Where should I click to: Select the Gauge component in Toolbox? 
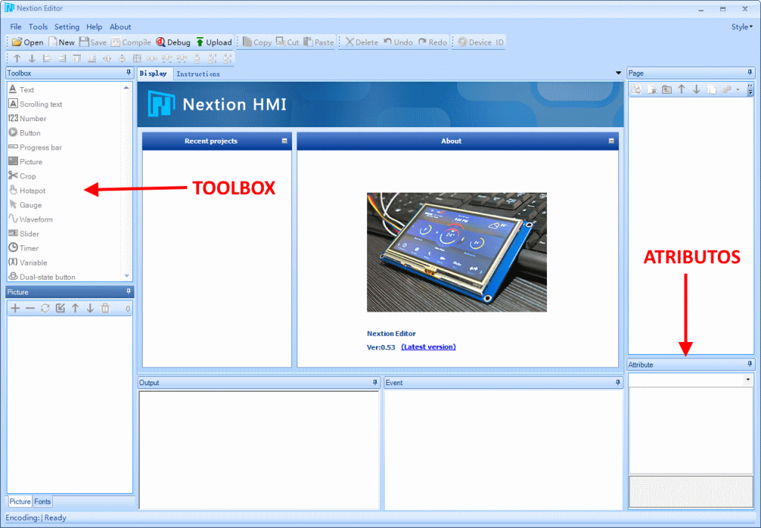[25, 205]
